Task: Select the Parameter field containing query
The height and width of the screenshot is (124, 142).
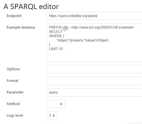Action: (x=94, y=92)
